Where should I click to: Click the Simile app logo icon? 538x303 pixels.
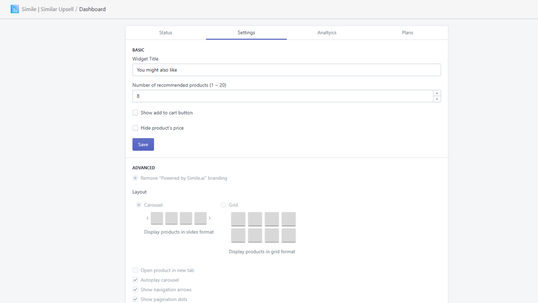coord(15,9)
